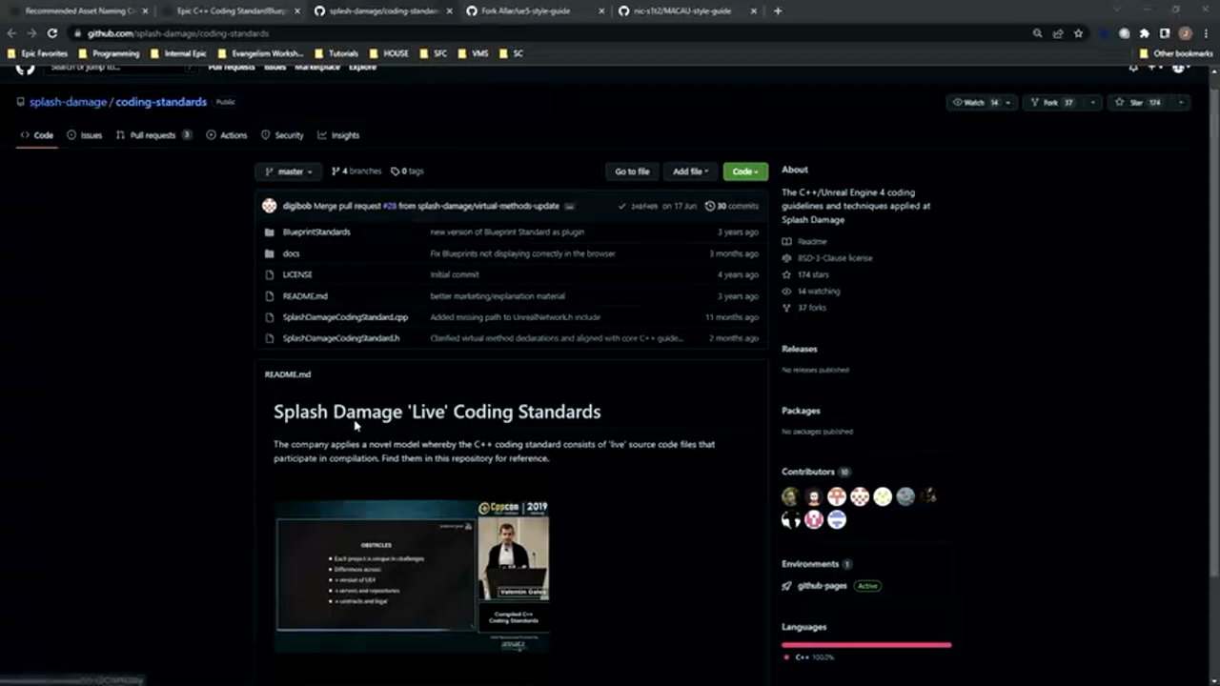This screenshot has height=686, width=1220.
Task: Open the master branch dropdown
Action: click(x=289, y=171)
